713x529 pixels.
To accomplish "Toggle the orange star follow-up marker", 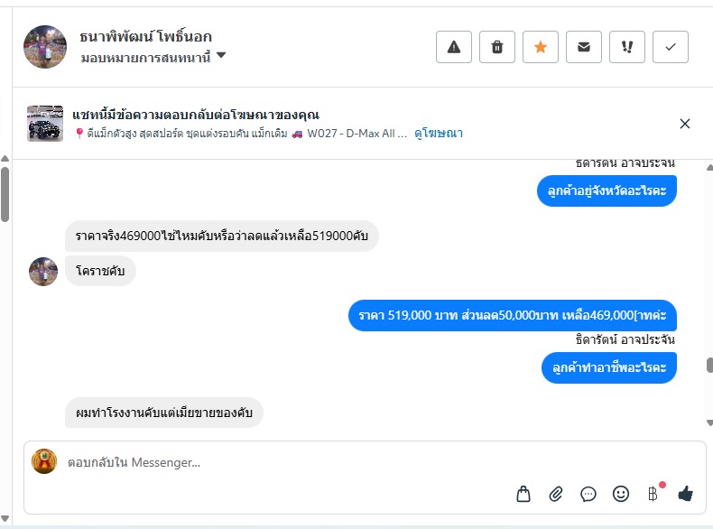I will click(x=541, y=47).
